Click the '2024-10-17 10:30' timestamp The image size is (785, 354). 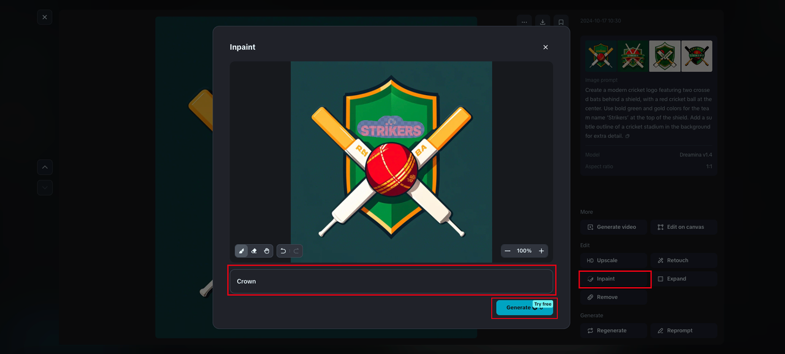[x=600, y=21]
